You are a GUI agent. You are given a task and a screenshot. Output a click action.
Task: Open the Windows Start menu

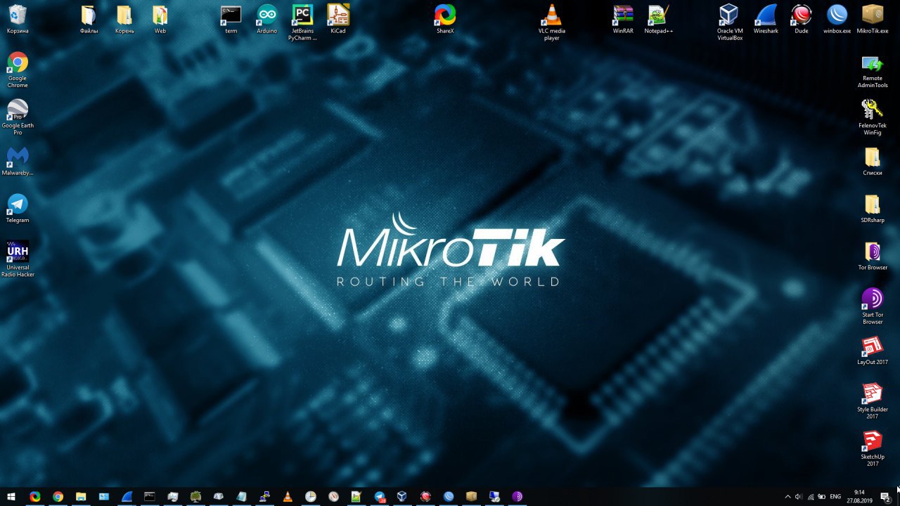click(11, 496)
